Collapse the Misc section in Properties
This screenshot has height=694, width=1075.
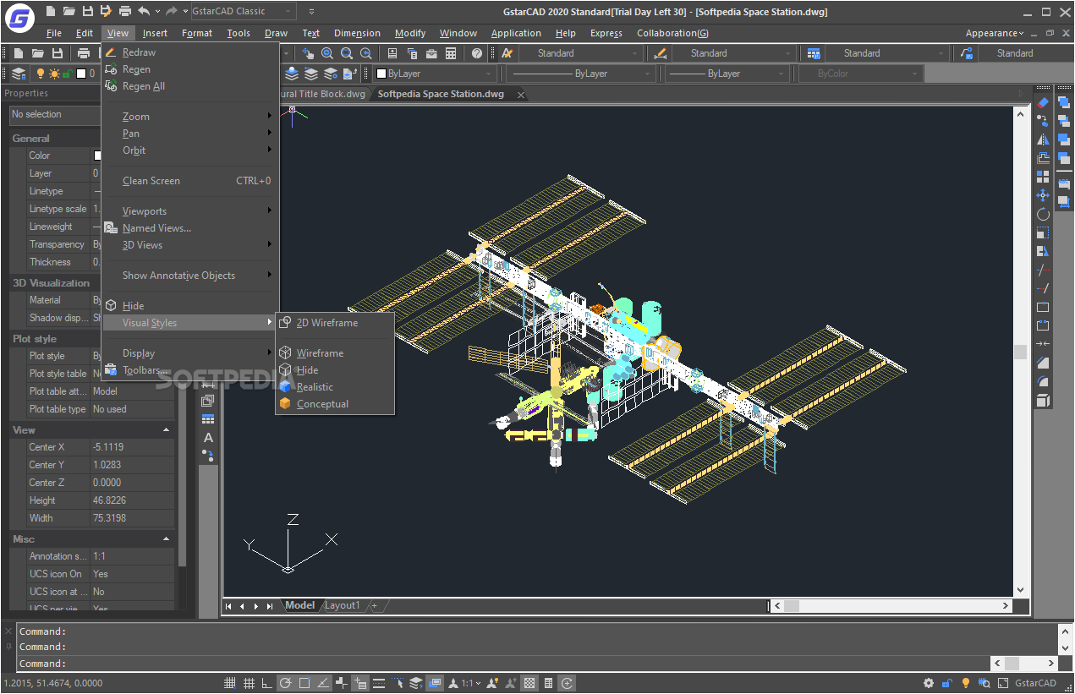click(x=166, y=539)
